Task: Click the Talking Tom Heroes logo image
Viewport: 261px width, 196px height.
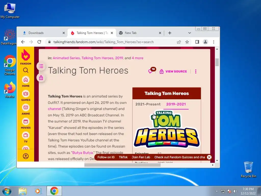Action: pos(167,129)
